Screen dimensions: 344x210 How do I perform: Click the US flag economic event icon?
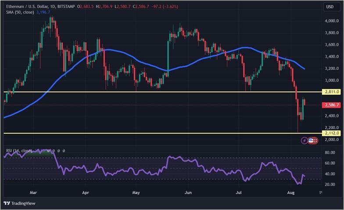311,140
